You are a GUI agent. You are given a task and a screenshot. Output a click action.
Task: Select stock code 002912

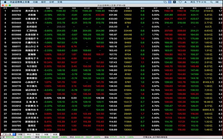[x=16, y=106]
